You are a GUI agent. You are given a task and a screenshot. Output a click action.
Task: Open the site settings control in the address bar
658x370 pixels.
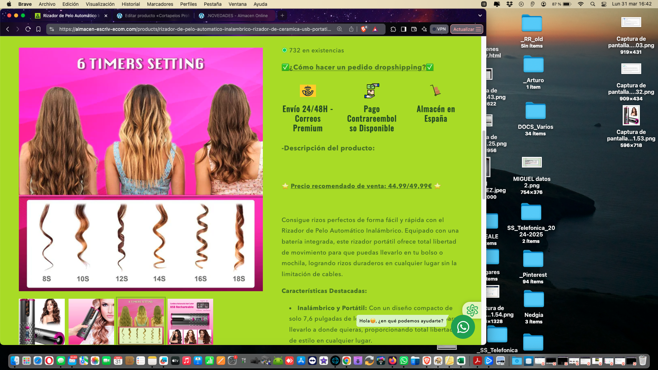(x=52, y=29)
